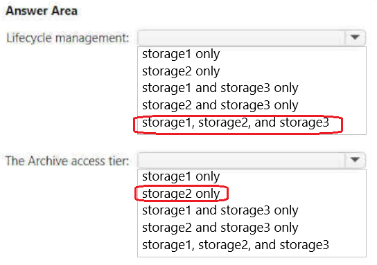The image size is (377, 265).
Task: Open the Lifecycle management dropdown arrow
Action: coord(355,37)
